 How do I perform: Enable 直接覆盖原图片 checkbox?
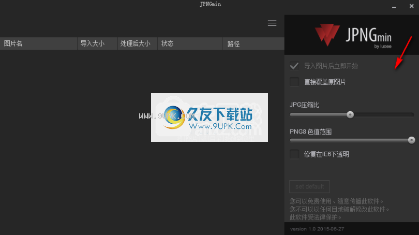point(294,82)
